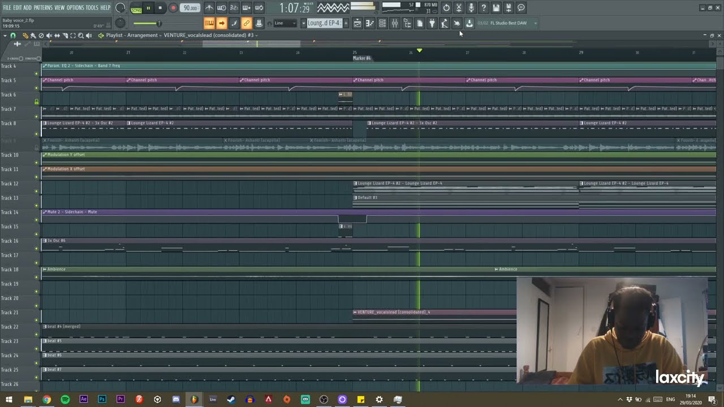Screen dimensions: 724x407
Task: Open the PATTERNS menu
Action: tap(43, 8)
